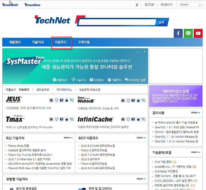Open Tmax FAQ chat icon
Screen dimensions: 206x190
72,119
